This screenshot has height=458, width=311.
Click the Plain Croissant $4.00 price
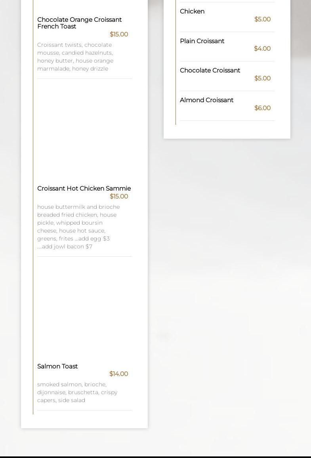[262, 49]
